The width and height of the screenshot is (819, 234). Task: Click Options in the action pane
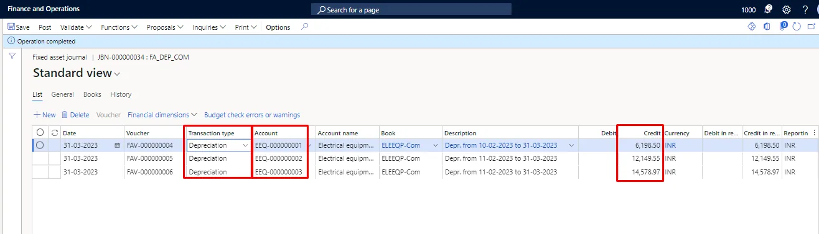(278, 27)
